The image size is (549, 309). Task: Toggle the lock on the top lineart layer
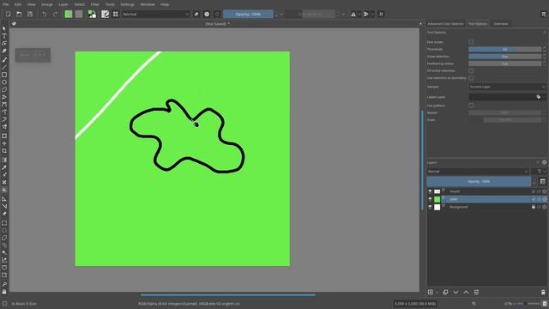(x=534, y=191)
